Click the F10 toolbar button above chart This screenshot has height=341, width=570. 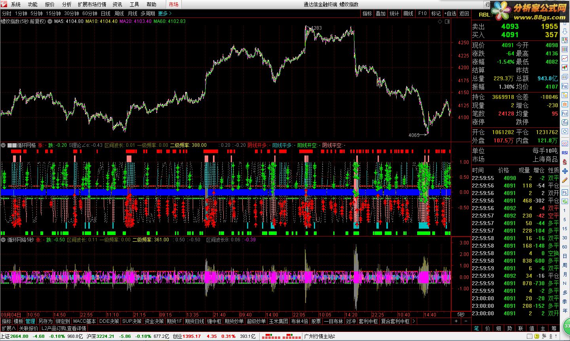point(422,13)
